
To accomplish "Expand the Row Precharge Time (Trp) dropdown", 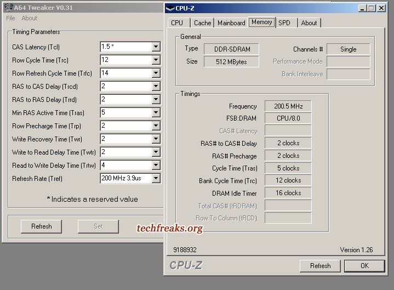I will (x=156, y=126).
